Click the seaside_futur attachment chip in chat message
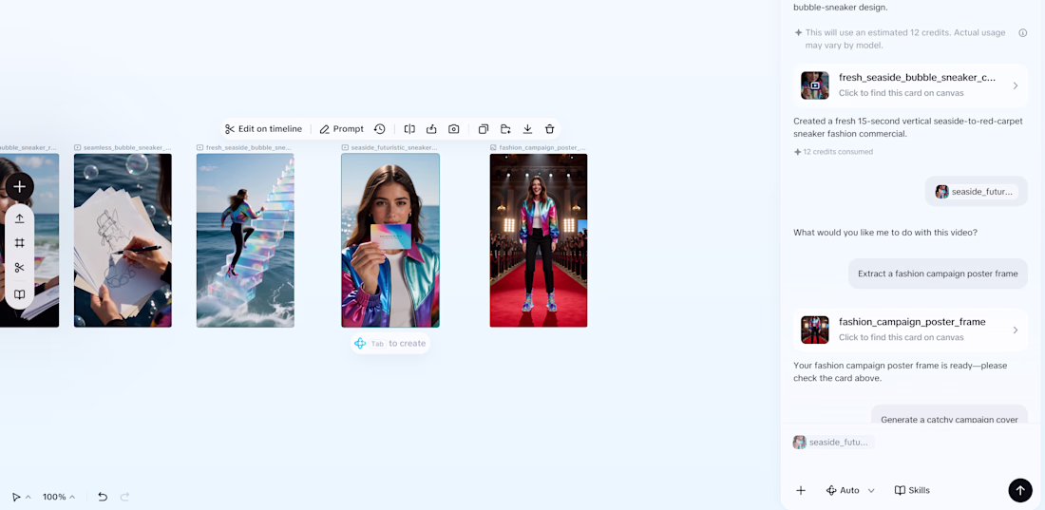This screenshot has height=510, width=1045. pos(977,191)
